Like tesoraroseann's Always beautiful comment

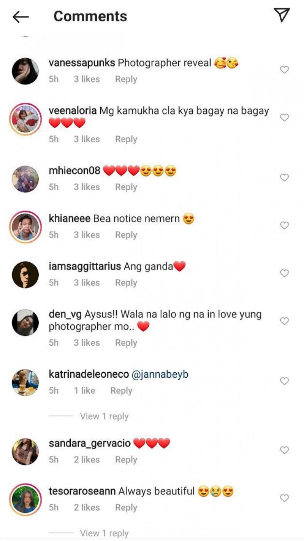pos(284,498)
